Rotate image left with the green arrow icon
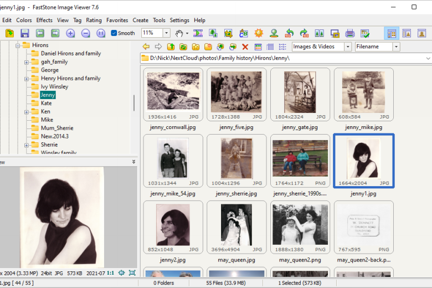 (289, 33)
